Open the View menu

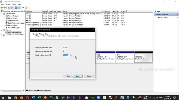(14, 4)
